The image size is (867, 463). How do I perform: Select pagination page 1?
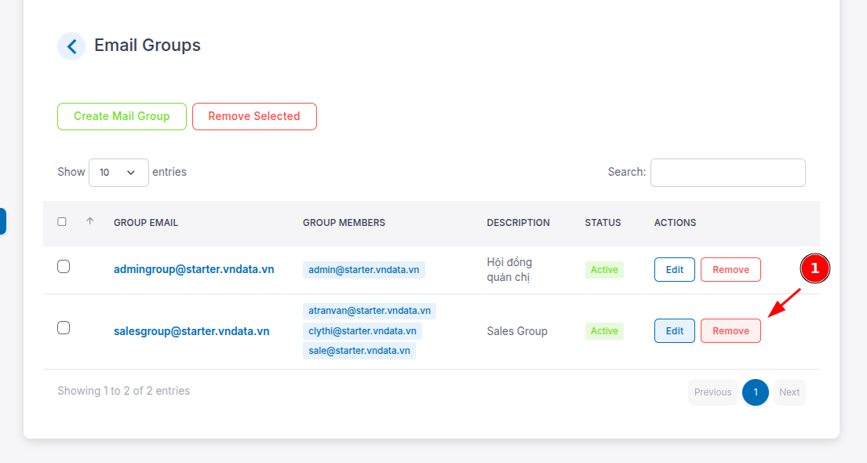pyautogui.click(x=756, y=392)
